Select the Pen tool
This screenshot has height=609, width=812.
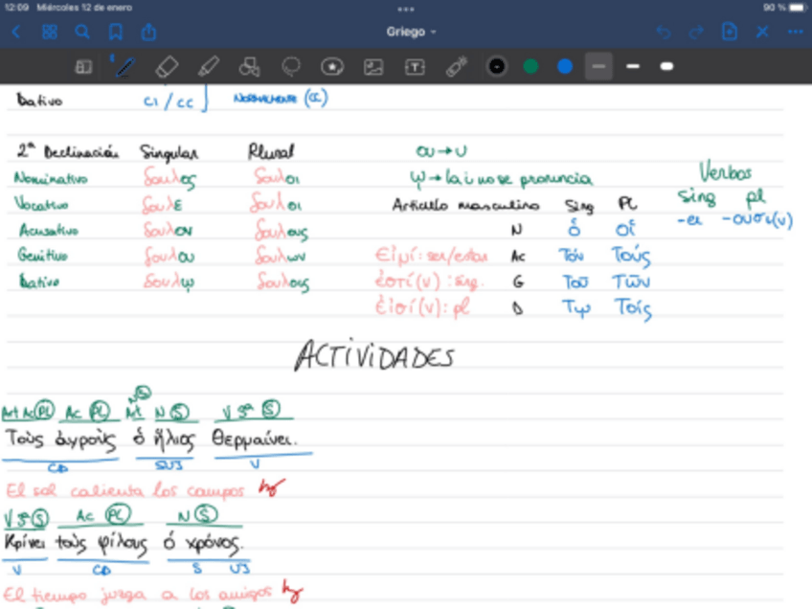click(x=124, y=66)
